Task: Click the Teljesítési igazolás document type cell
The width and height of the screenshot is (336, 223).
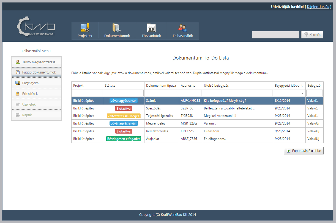Action: 162,116
